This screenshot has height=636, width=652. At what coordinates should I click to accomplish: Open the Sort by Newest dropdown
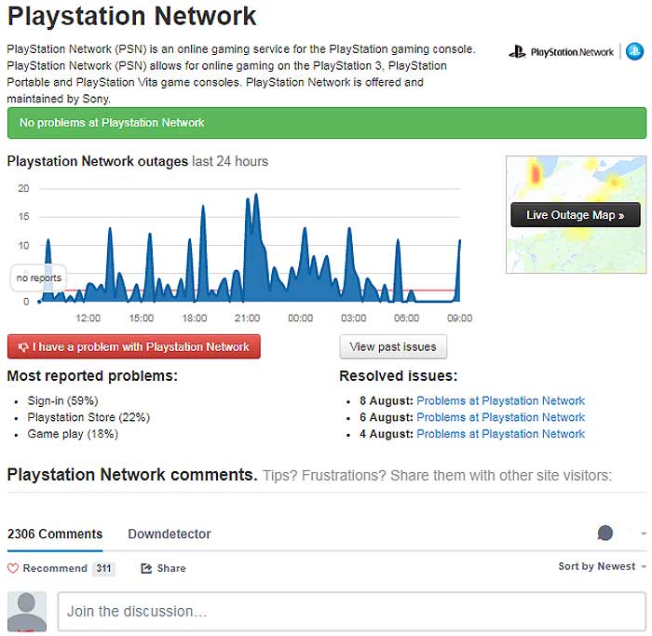(x=602, y=566)
